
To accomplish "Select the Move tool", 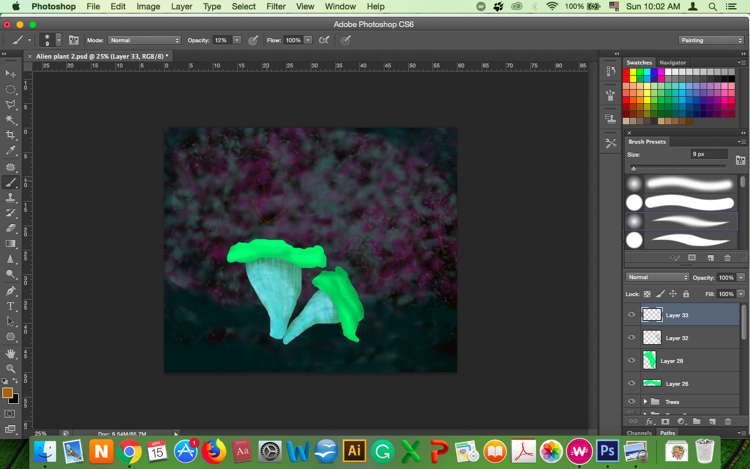I will tap(11, 73).
